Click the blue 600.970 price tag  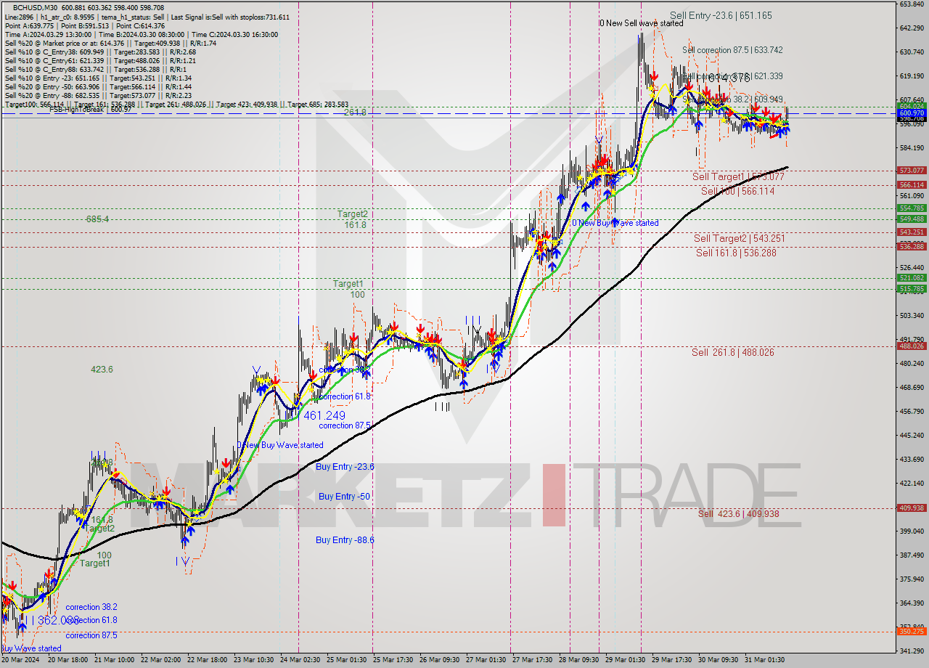912,113
